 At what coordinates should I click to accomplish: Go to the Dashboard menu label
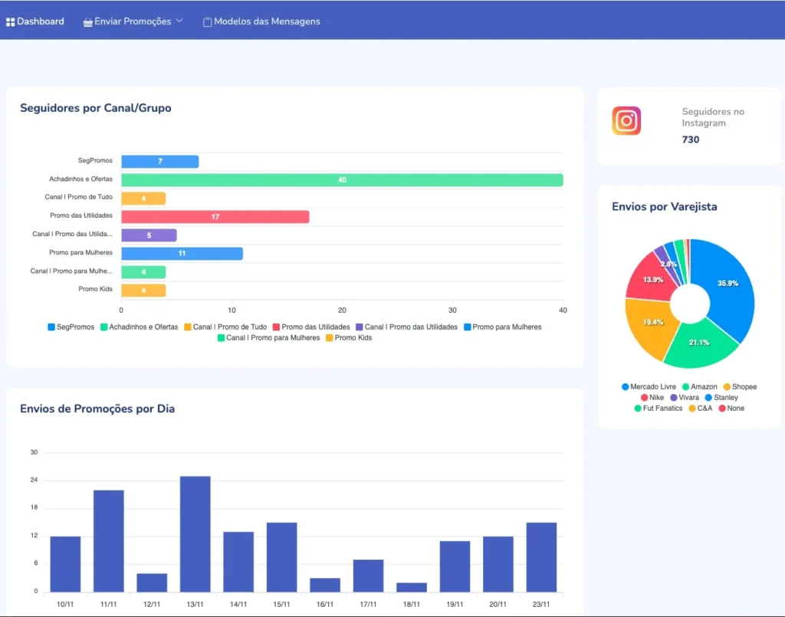pyautogui.click(x=41, y=21)
